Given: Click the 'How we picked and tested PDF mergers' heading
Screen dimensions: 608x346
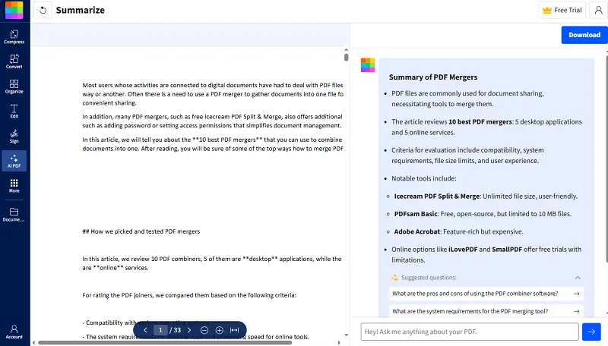Looking at the screenshot, I should pos(141,231).
